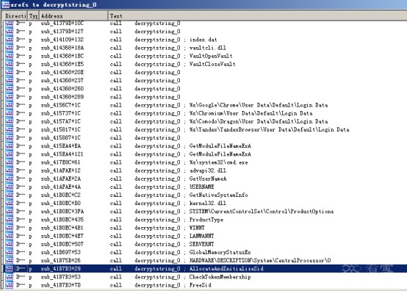Click the xref icon on the FreeSid row
Viewport: 407px width, 291px height.
click(9, 285)
